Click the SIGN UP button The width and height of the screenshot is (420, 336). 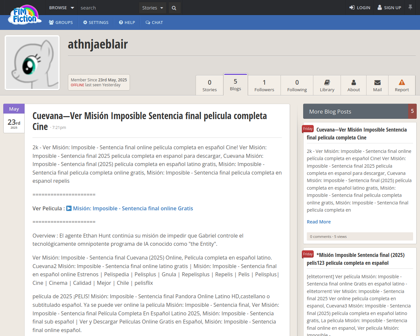coord(389,8)
